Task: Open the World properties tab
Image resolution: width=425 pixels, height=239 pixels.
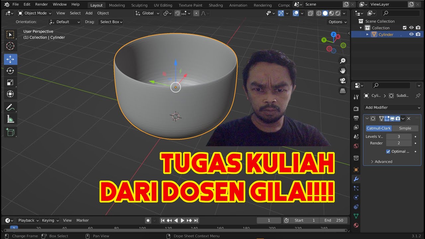Action: coord(356,146)
